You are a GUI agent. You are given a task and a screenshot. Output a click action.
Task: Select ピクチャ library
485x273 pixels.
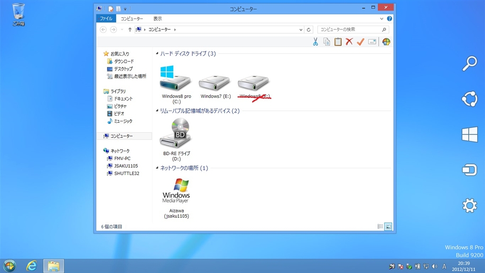[120, 106]
